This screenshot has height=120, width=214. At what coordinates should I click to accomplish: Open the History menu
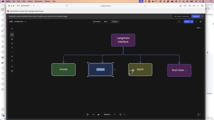(30, 1)
